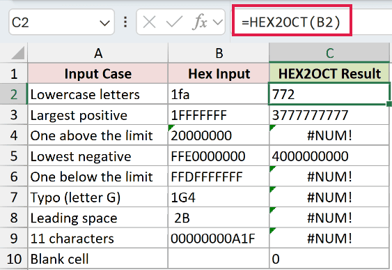Image resolution: width=392 pixels, height=270 pixels.
Task: Select row 7 header
Action: [x=14, y=197]
